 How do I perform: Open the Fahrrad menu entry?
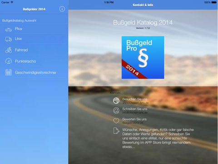pyautogui.click(x=34, y=50)
